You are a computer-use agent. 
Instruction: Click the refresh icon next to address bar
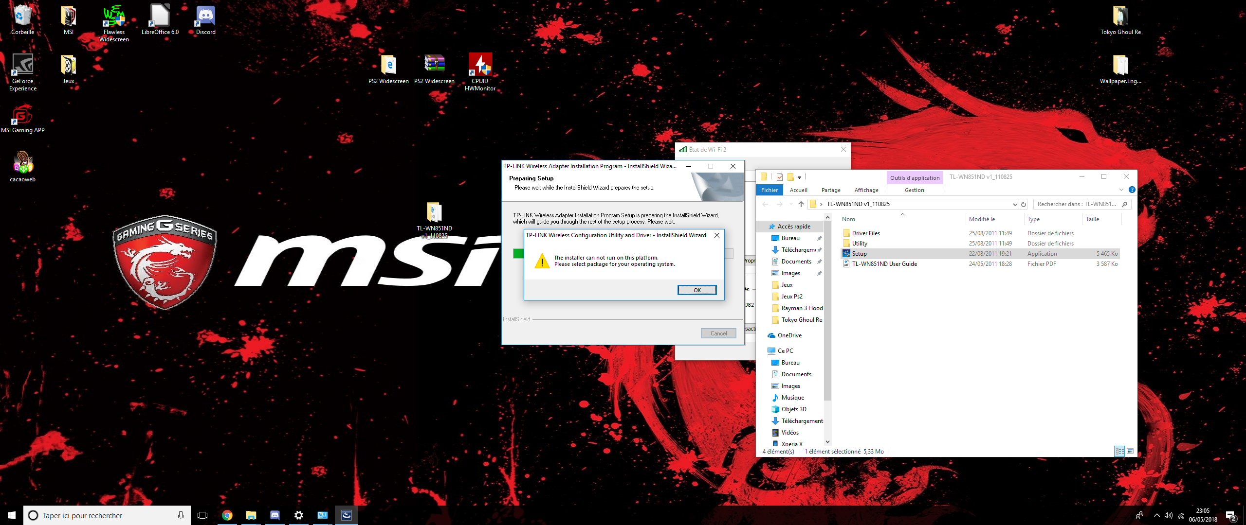pos(1024,204)
